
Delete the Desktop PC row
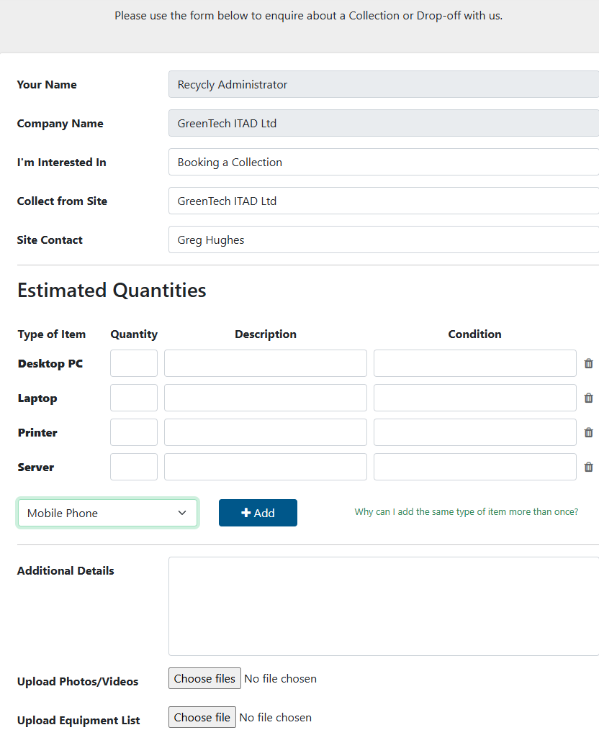coord(588,364)
